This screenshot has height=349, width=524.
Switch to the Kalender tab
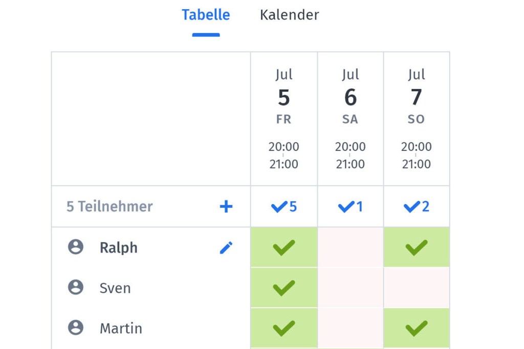tap(290, 15)
